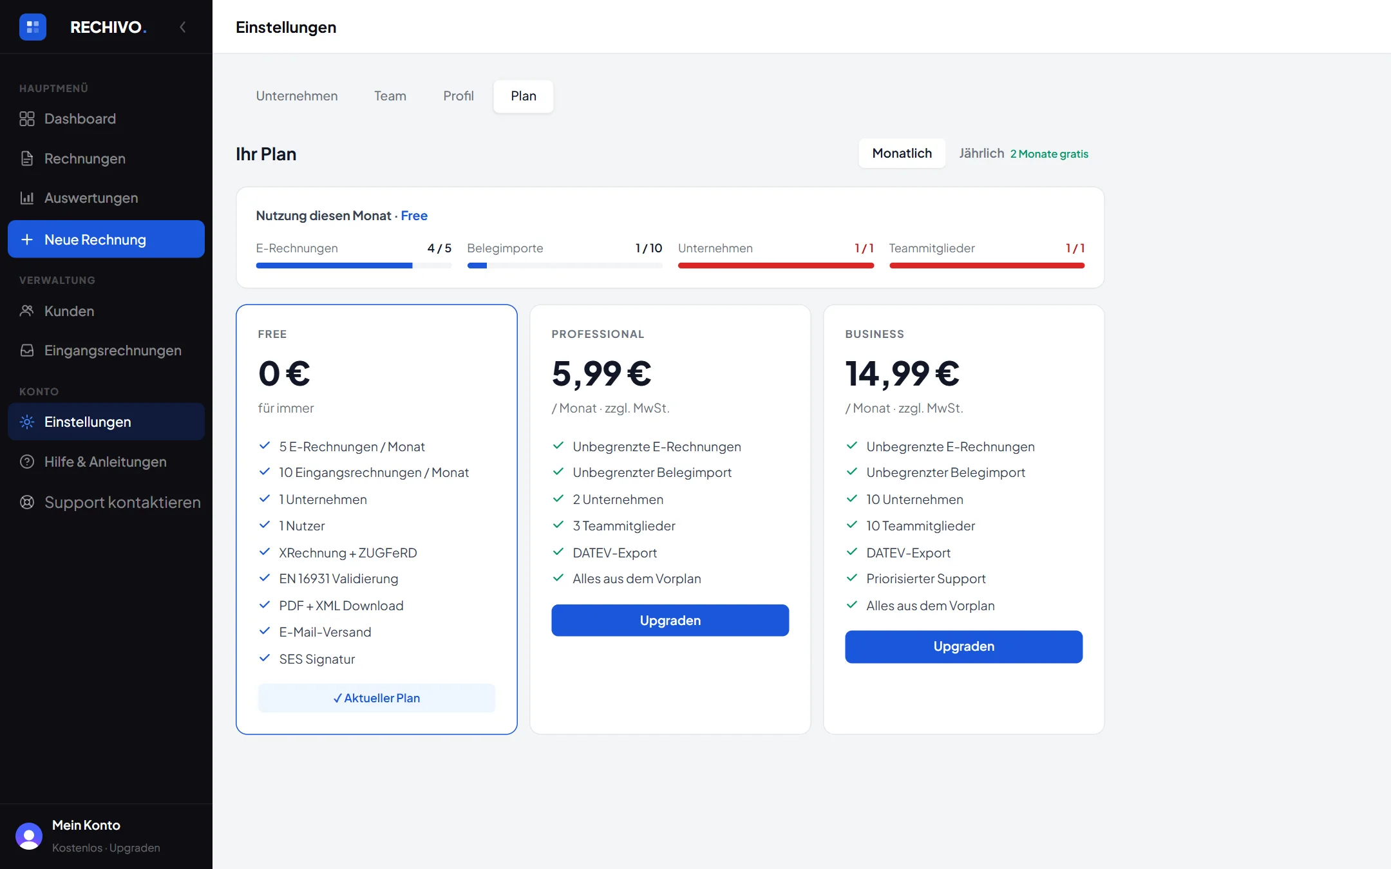Click the Rechivo logo icon
Viewport: 1391px width, 869px height.
point(33,27)
